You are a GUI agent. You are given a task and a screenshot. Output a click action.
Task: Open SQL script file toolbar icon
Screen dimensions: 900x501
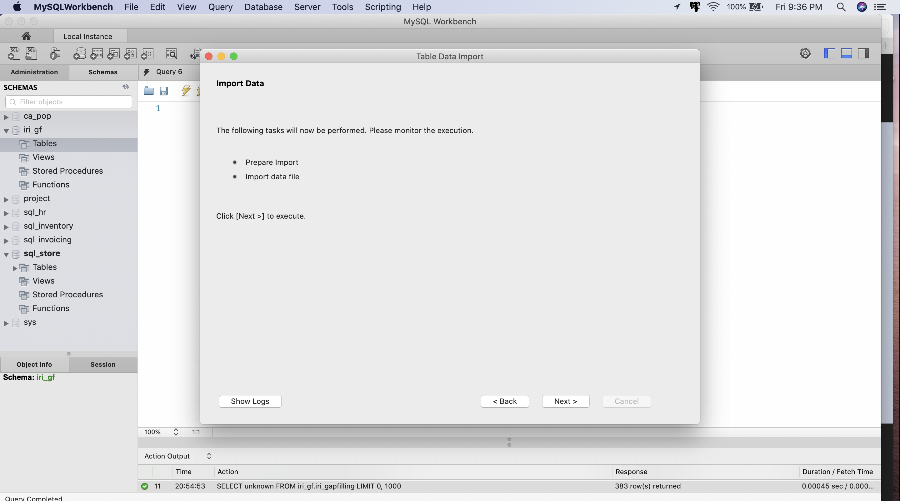31,53
